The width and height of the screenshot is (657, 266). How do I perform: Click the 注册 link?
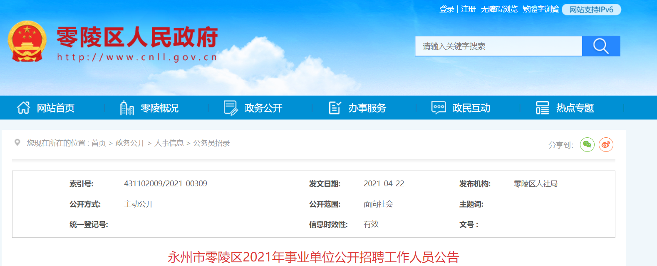468,9
